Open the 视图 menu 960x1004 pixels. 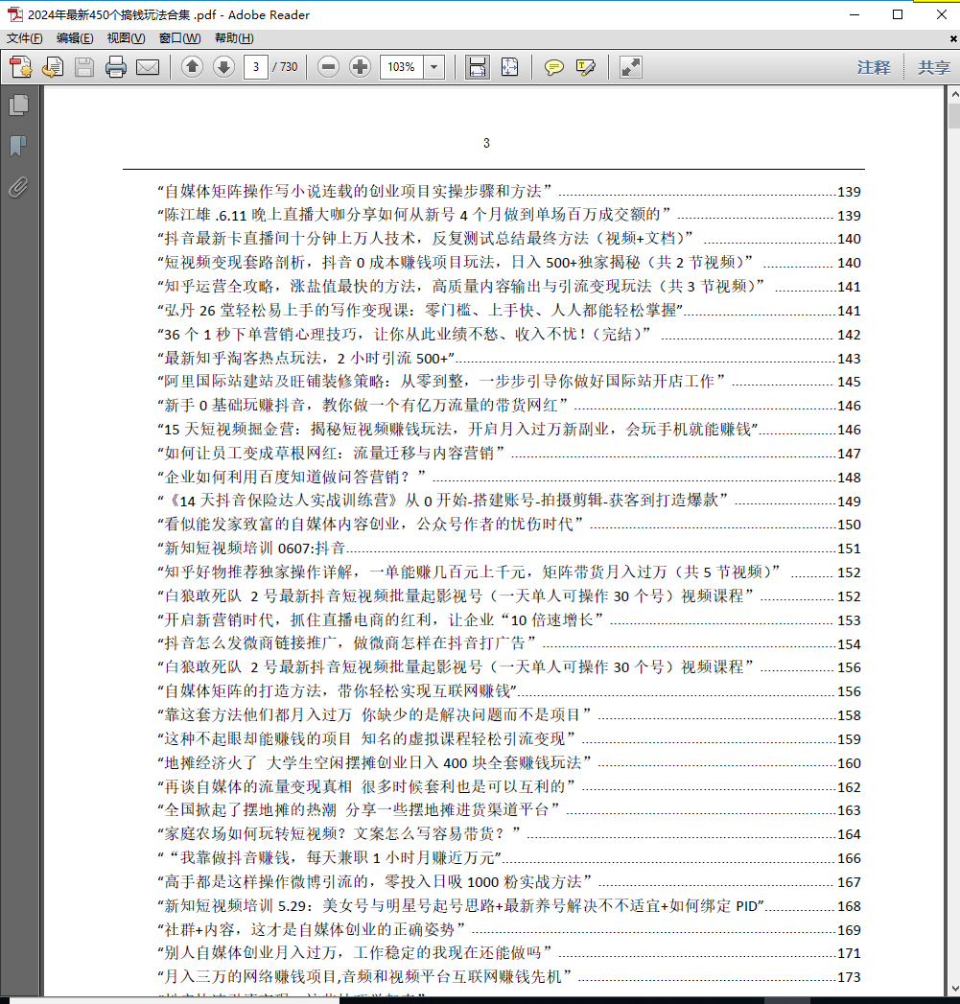(126, 38)
